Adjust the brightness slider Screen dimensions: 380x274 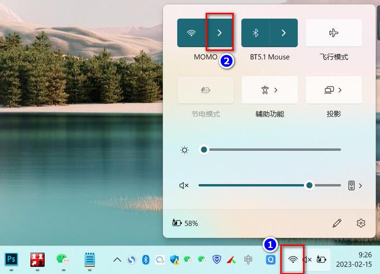(x=204, y=149)
